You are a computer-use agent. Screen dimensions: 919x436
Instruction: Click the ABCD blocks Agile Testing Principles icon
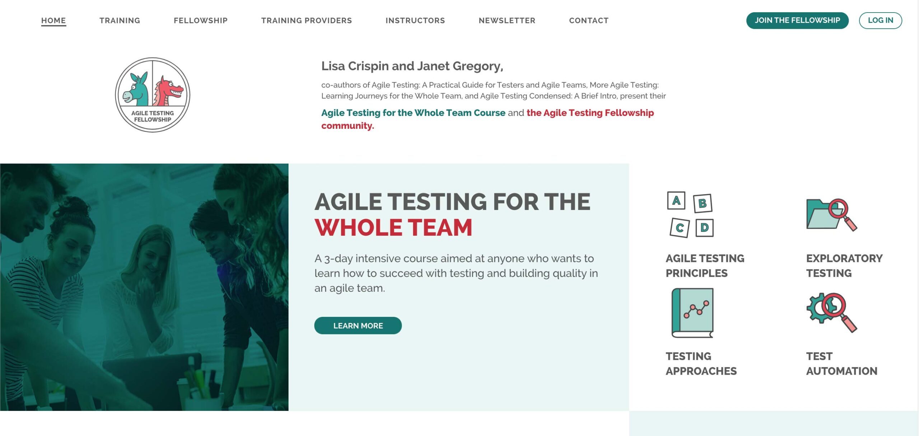(x=690, y=215)
